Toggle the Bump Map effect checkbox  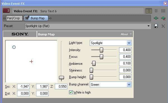click(x=27, y=18)
